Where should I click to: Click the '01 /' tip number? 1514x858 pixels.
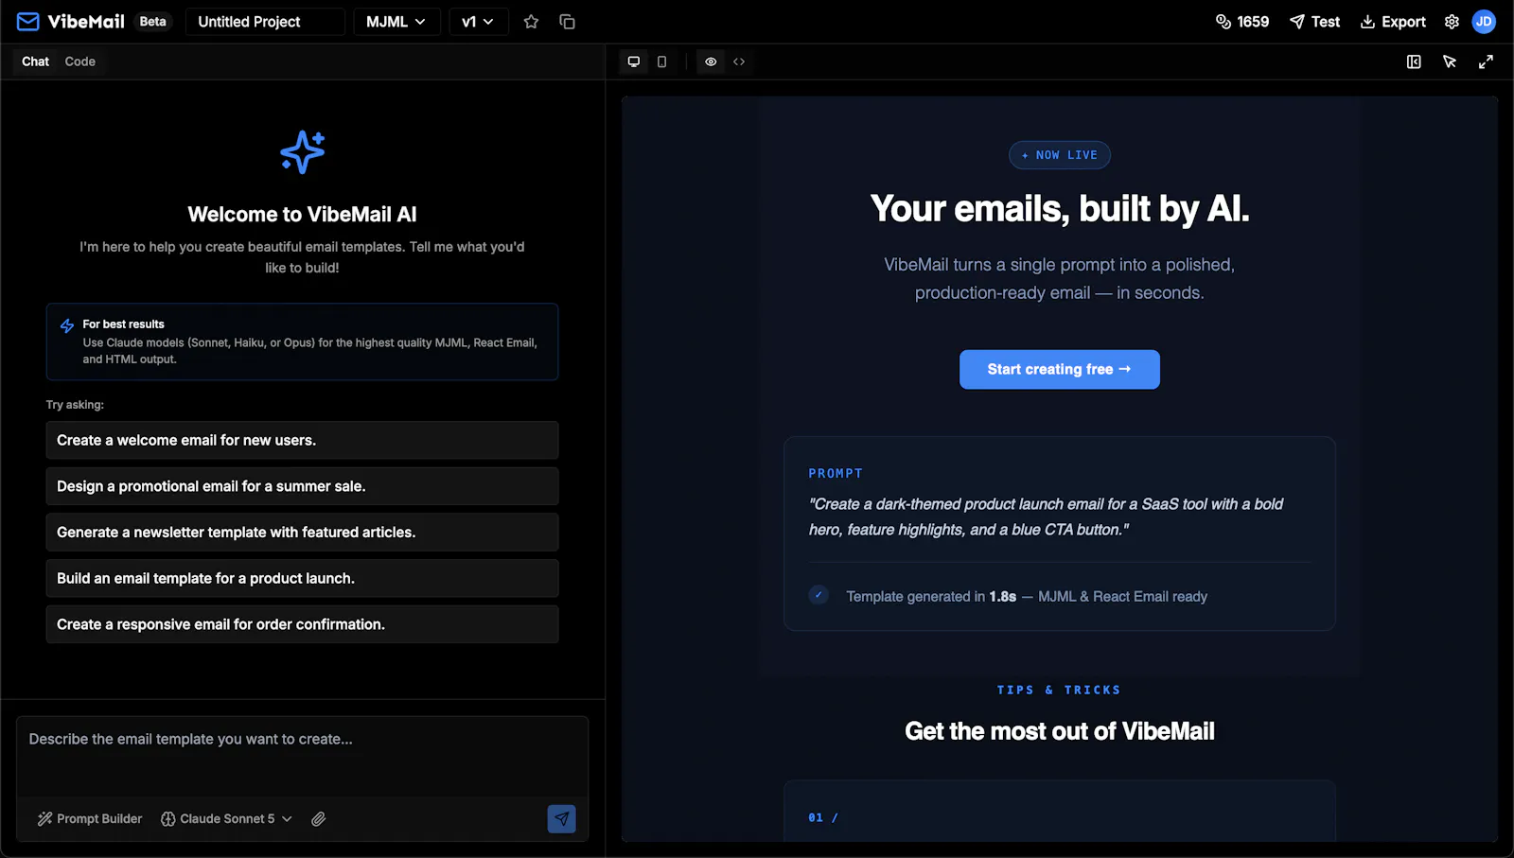coord(823,817)
